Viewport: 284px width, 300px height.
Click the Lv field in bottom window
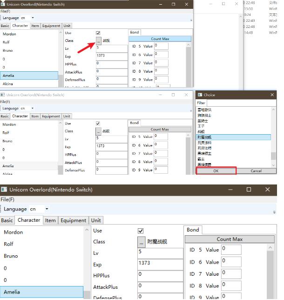click(161, 253)
